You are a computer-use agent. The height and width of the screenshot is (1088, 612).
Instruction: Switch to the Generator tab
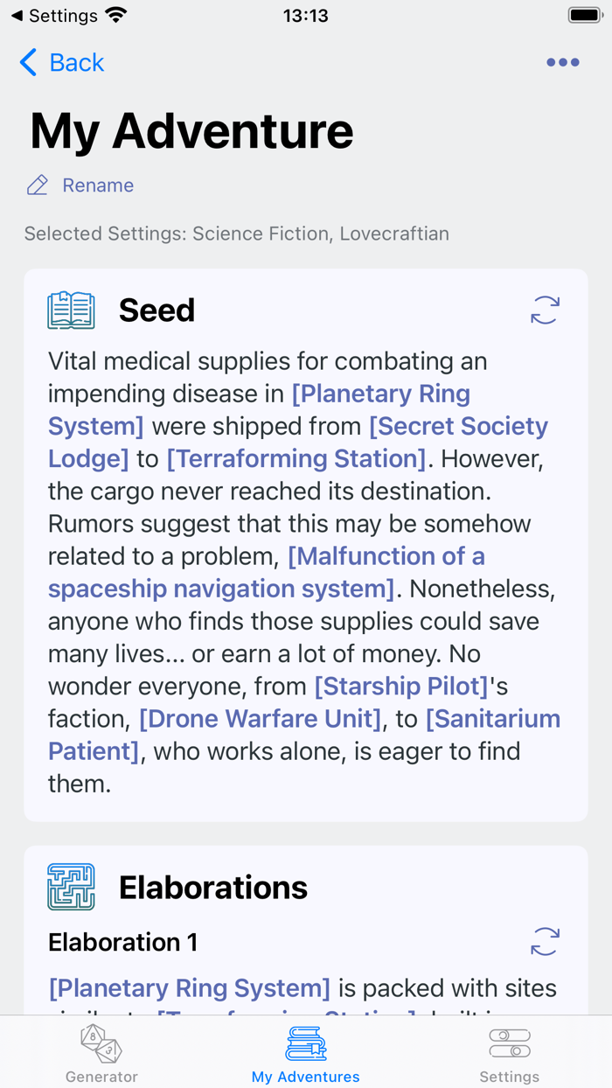coord(101,1054)
